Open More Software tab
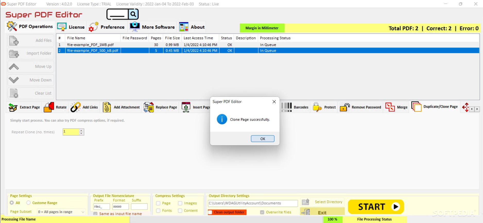This screenshot has height=223, width=483. click(x=152, y=27)
